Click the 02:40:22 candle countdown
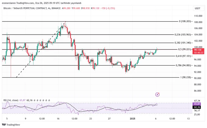This screenshot has width=207, height=128. tap(198, 52)
